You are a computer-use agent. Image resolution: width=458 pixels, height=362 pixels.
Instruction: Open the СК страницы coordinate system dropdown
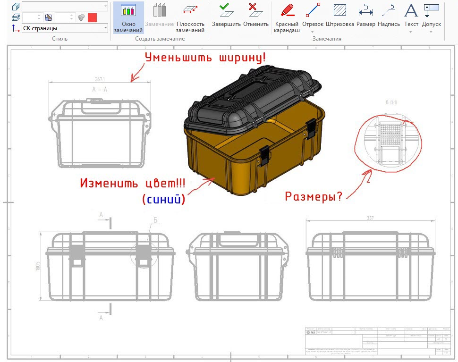(x=105, y=27)
